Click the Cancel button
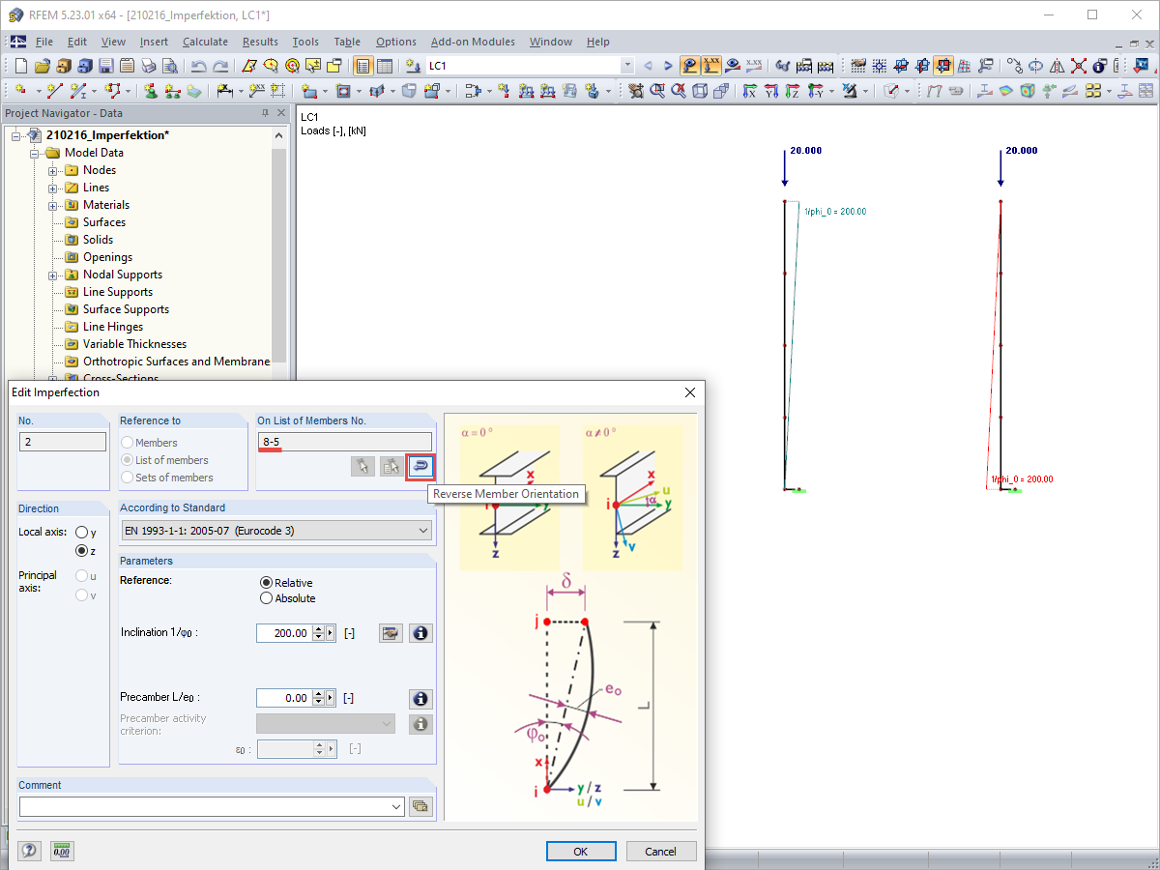The height and width of the screenshot is (870, 1160). pyautogui.click(x=661, y=852)
